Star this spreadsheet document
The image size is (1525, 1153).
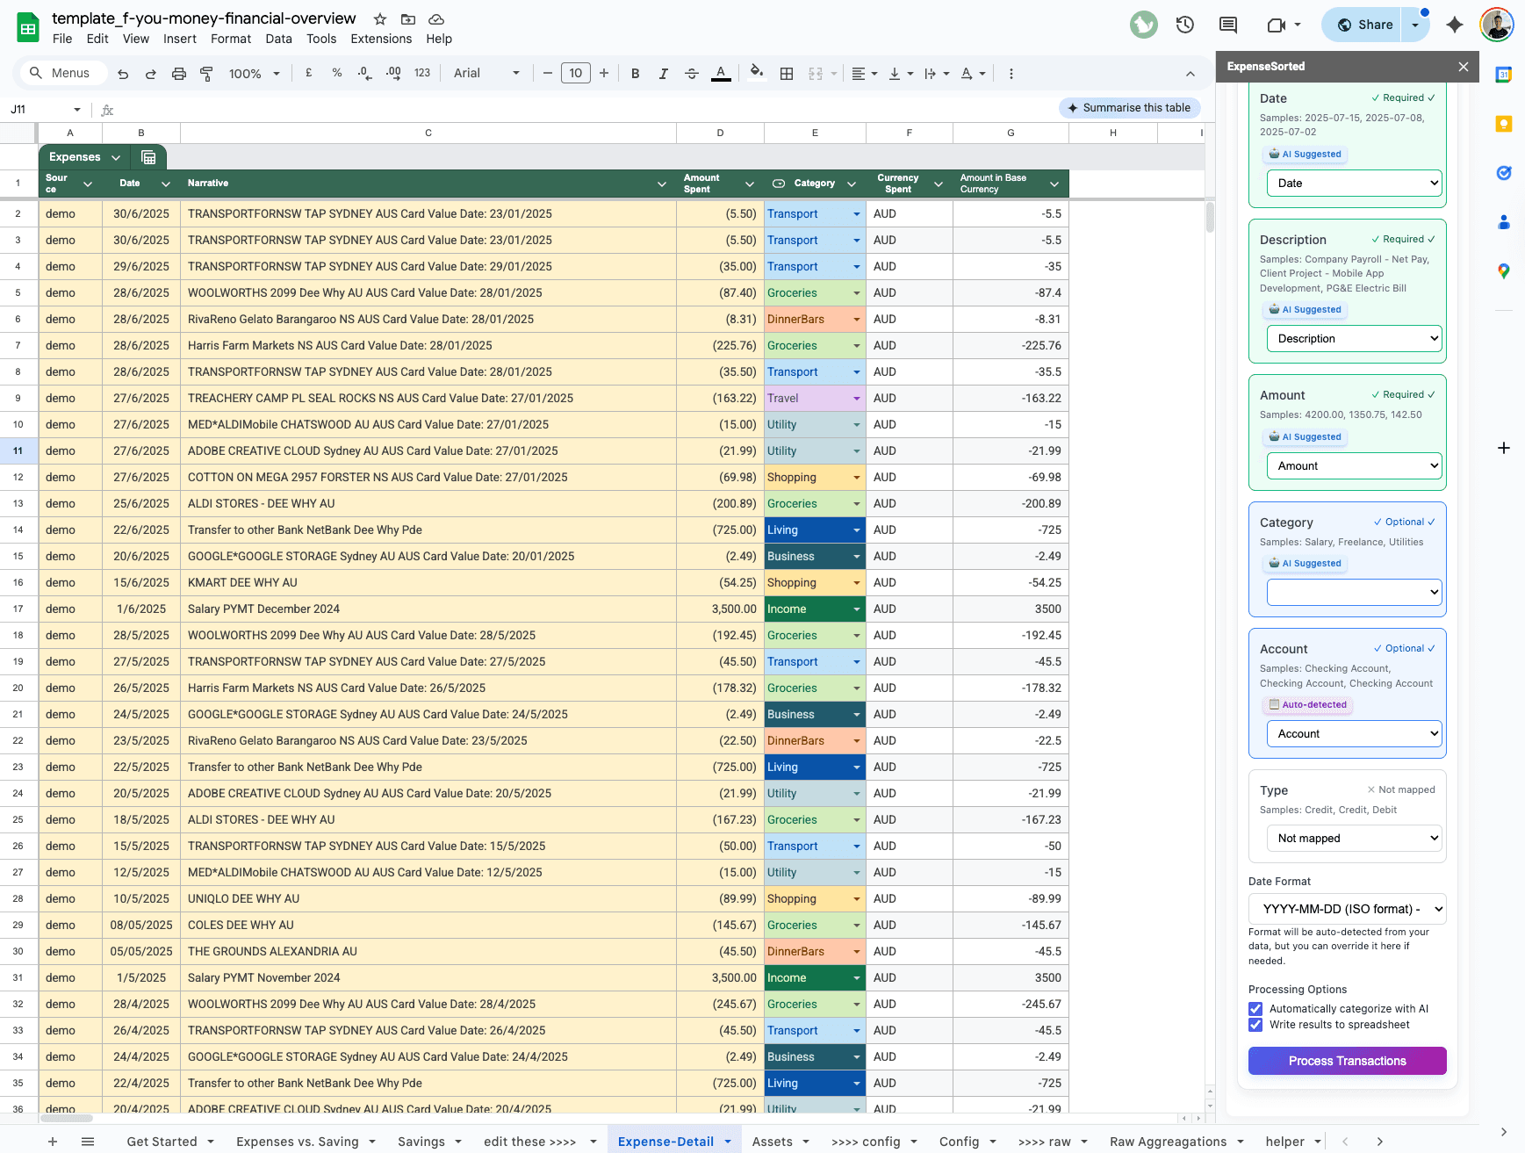click(380, 19)
